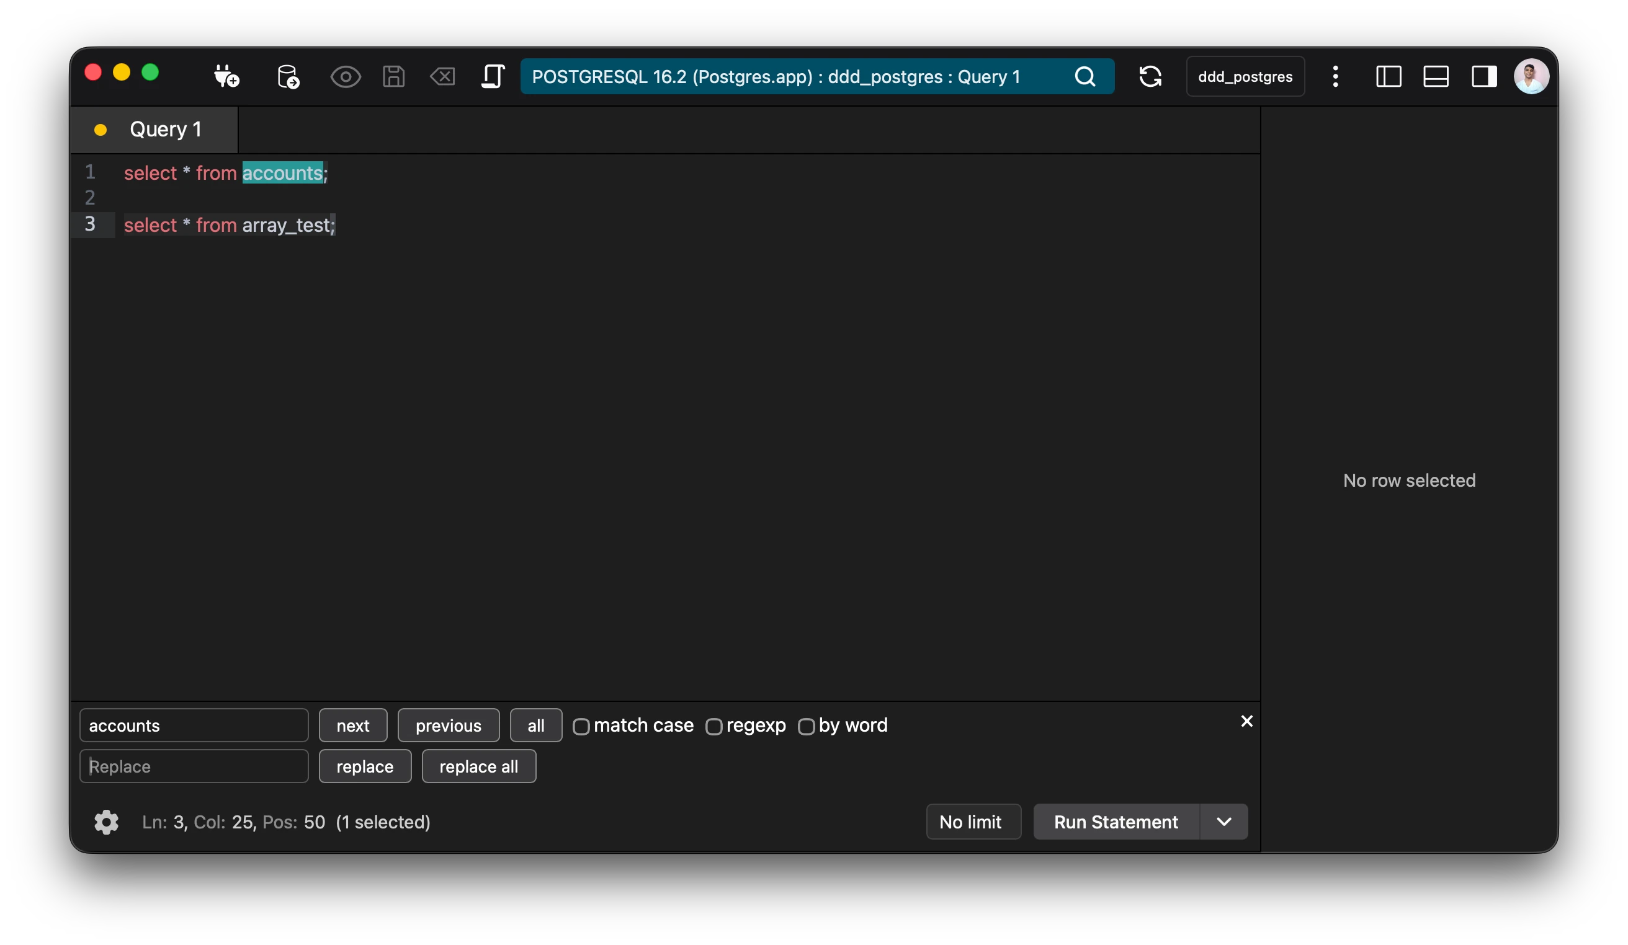Viewport: 1628px width, 945px height.
Task: Click the save floppy disk icon
Action: (393, 77)
